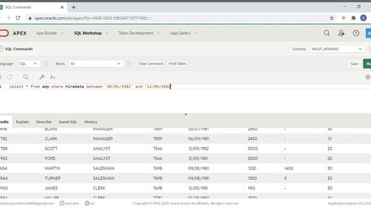Click commission value 1400 cell
This screenshot has height=208, width=371.
(x=289, y=168)
